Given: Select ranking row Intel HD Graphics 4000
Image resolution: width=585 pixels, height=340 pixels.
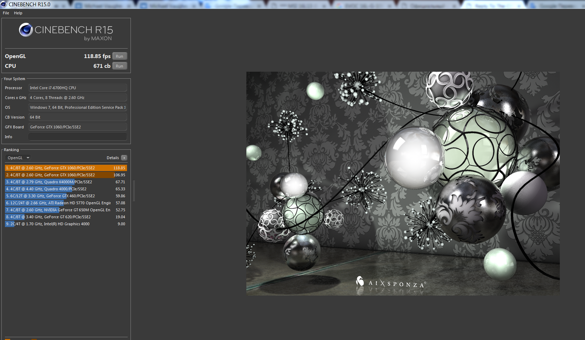Looking at the screenshot, I should tap(66, 224).
